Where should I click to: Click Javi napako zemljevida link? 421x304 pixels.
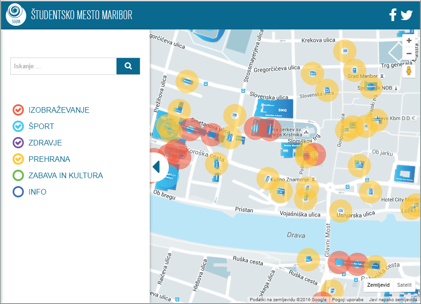pos(392,300)
